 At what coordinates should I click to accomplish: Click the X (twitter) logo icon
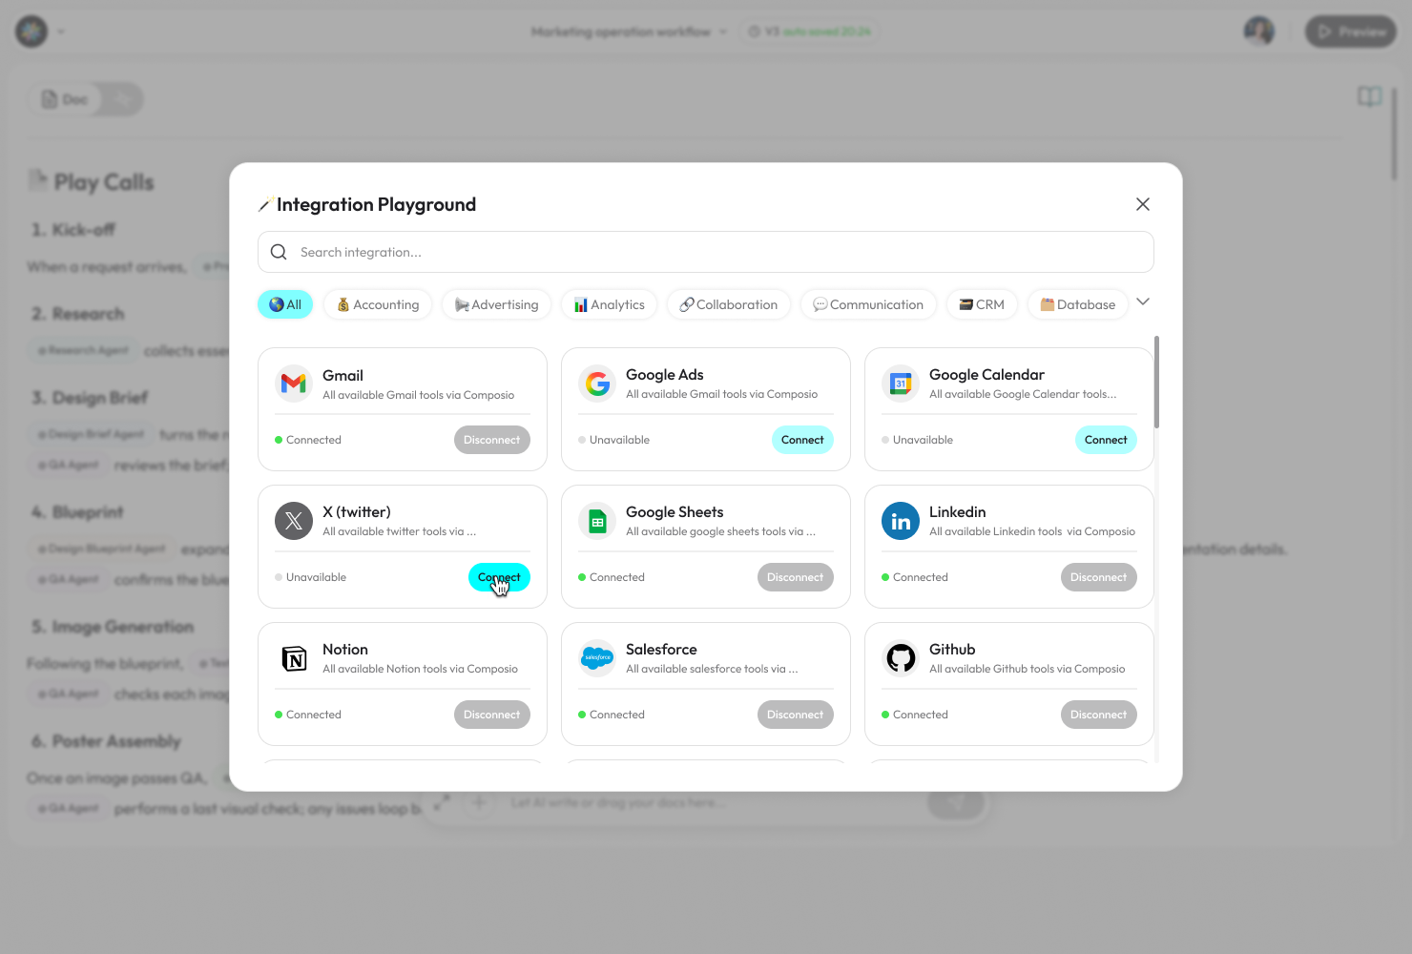tap(294, 521)
